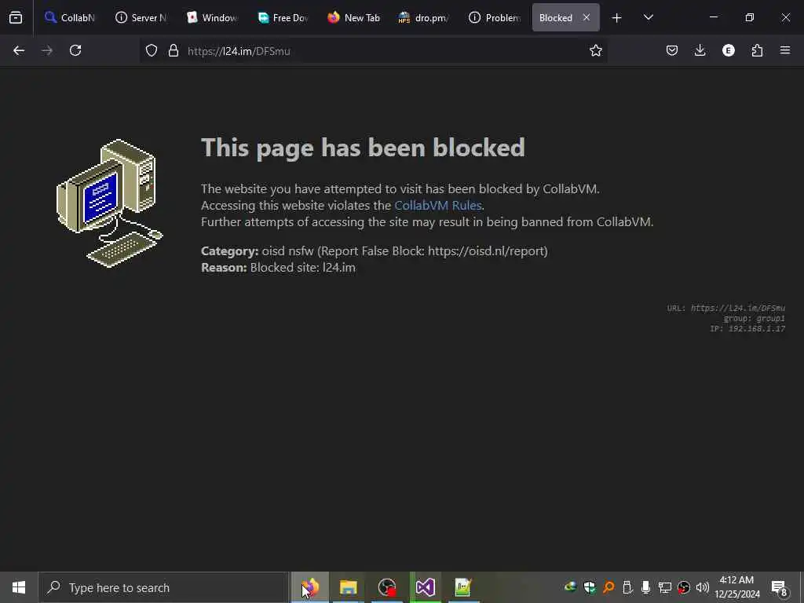Screen dimensions: 804x603
Task: Switch to the dro.pm tab
Action: point(424,17)
